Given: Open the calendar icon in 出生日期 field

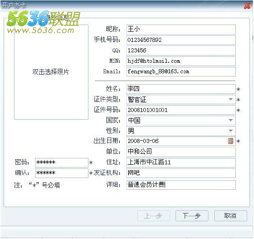Looking at the screenshot, I should coord(230,141).
